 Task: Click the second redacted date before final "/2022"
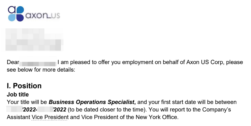tap(46, 110)
